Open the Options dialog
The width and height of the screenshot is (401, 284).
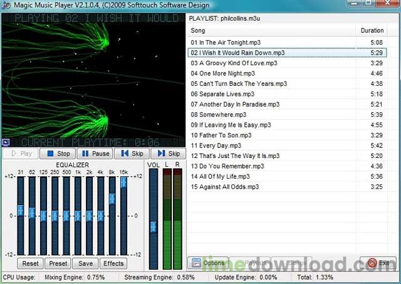coord(208,263)
